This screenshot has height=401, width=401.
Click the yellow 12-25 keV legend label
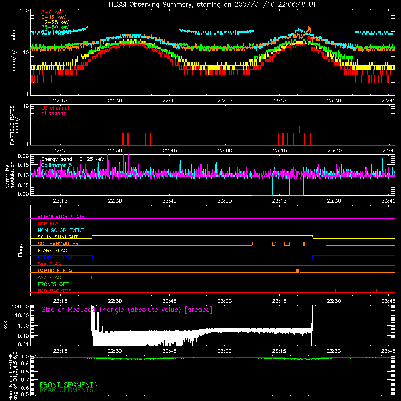(x=55, y=22)
